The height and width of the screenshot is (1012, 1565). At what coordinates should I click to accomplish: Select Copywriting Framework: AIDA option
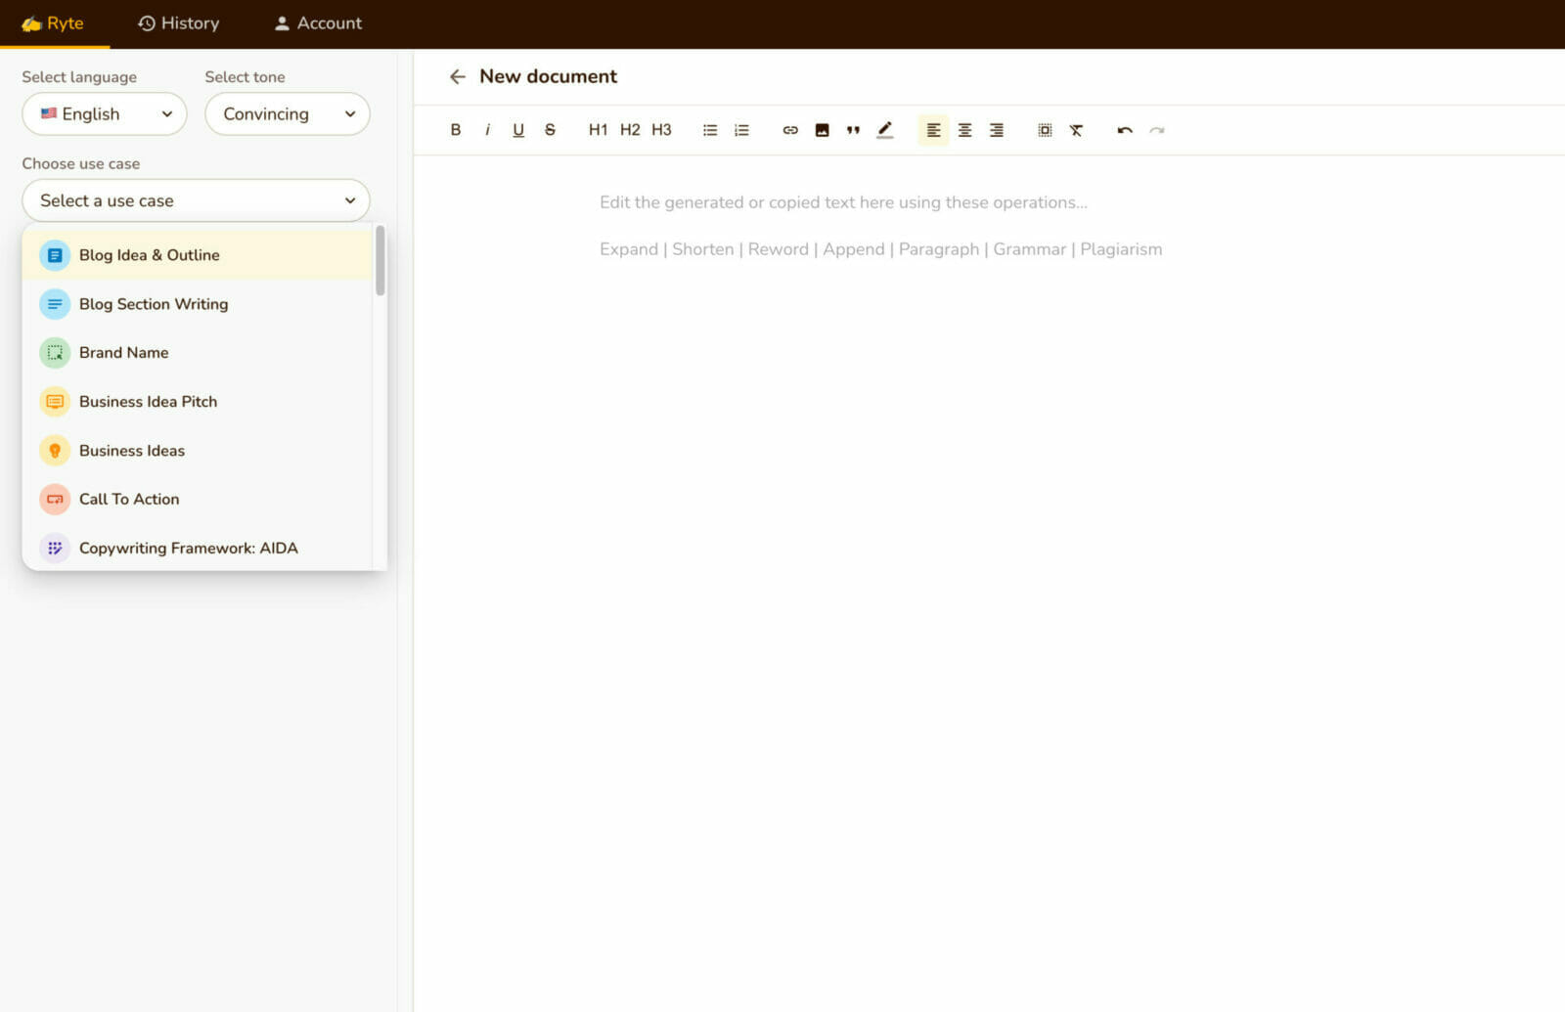198,548
